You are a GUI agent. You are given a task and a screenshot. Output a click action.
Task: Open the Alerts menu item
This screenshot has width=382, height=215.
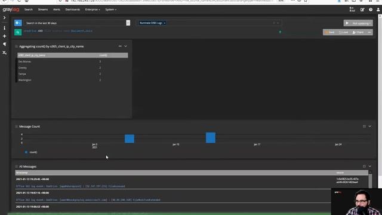[x=57, y=10]
